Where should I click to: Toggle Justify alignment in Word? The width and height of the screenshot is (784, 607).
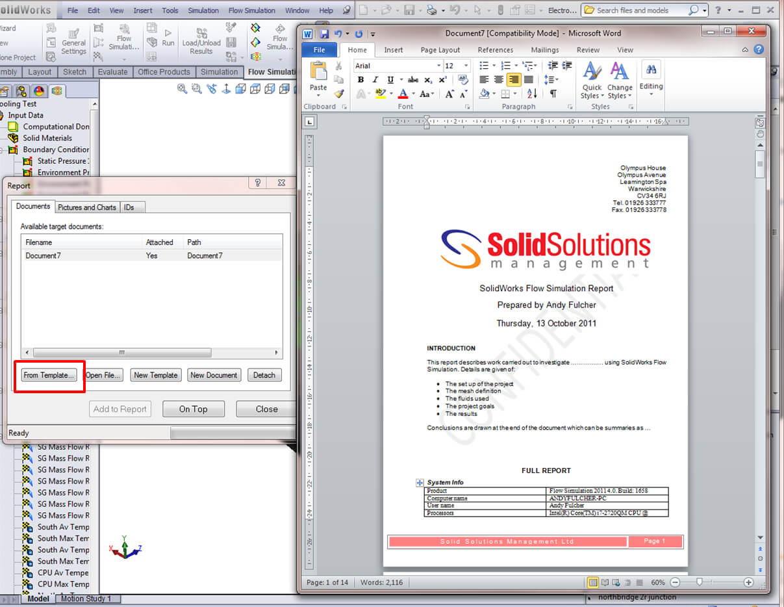[529, 80]
